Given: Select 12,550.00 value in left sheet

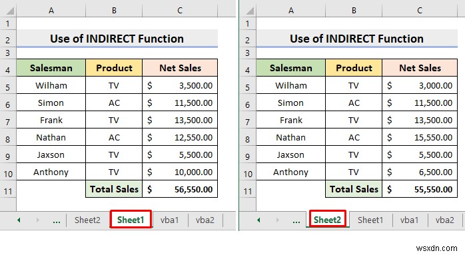Looking at the screenshot, I should pyautogui.click(x=180, y=137).
